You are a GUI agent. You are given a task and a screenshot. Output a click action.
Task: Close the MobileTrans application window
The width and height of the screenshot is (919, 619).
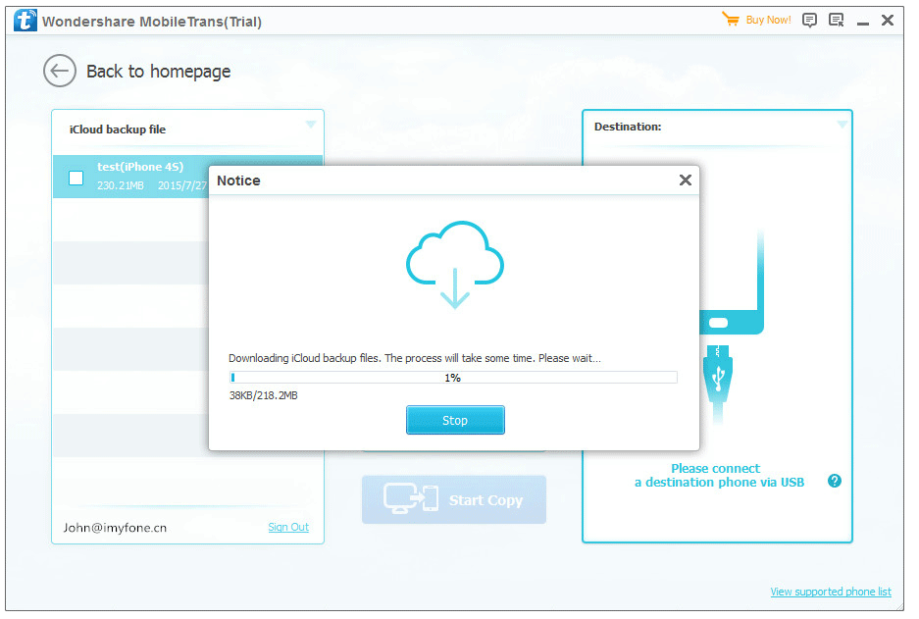tap(888, 21)
